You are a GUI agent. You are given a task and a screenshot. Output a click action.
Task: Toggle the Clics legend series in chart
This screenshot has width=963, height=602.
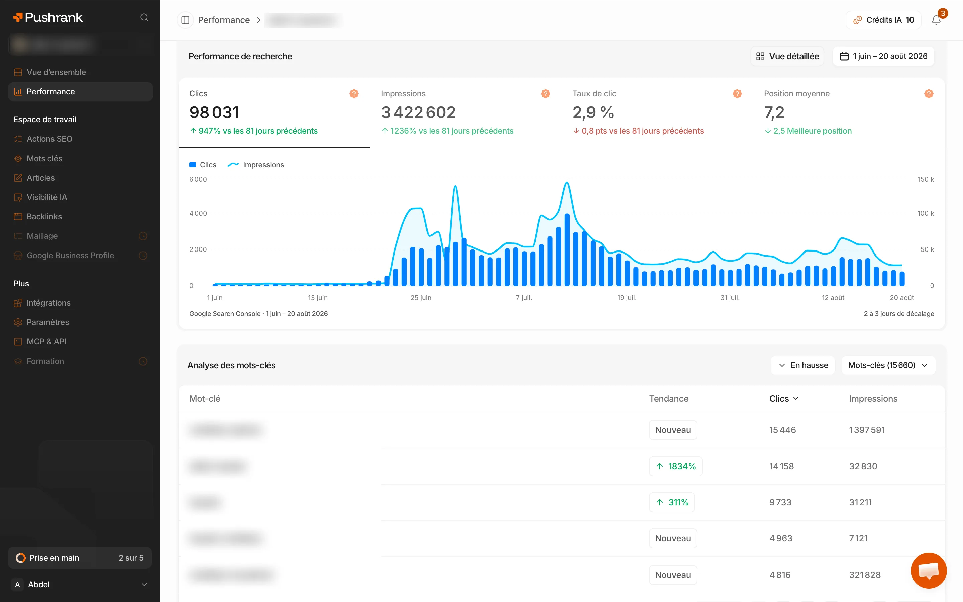click(203, 165)
